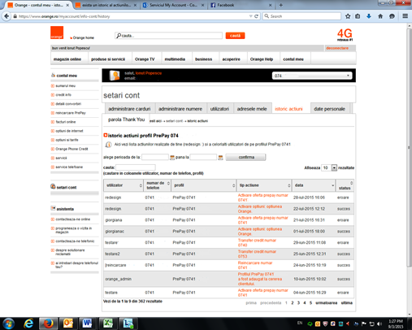Sort the table by profil column
The width and height of the screenshot is (412, 330).
(x=204, y=185)
